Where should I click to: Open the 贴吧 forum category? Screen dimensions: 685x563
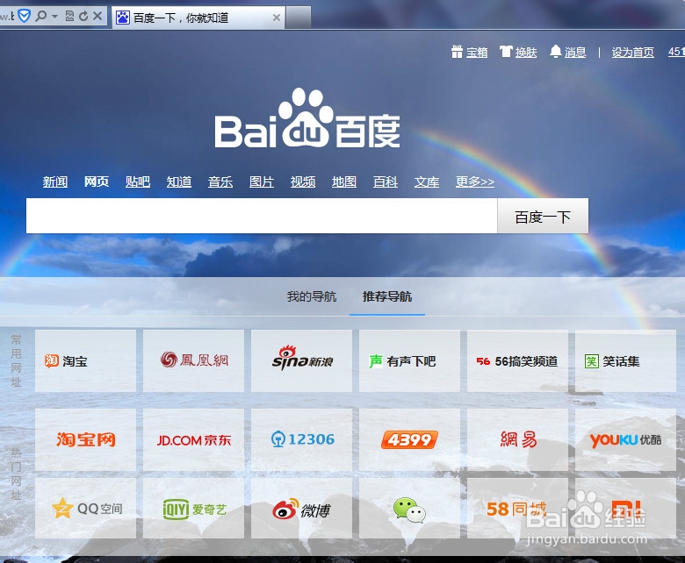(138, 182)
